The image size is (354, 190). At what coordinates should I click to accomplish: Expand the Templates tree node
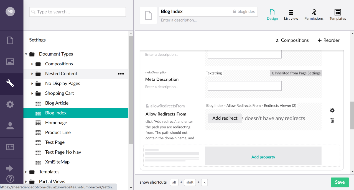(26, 172)
